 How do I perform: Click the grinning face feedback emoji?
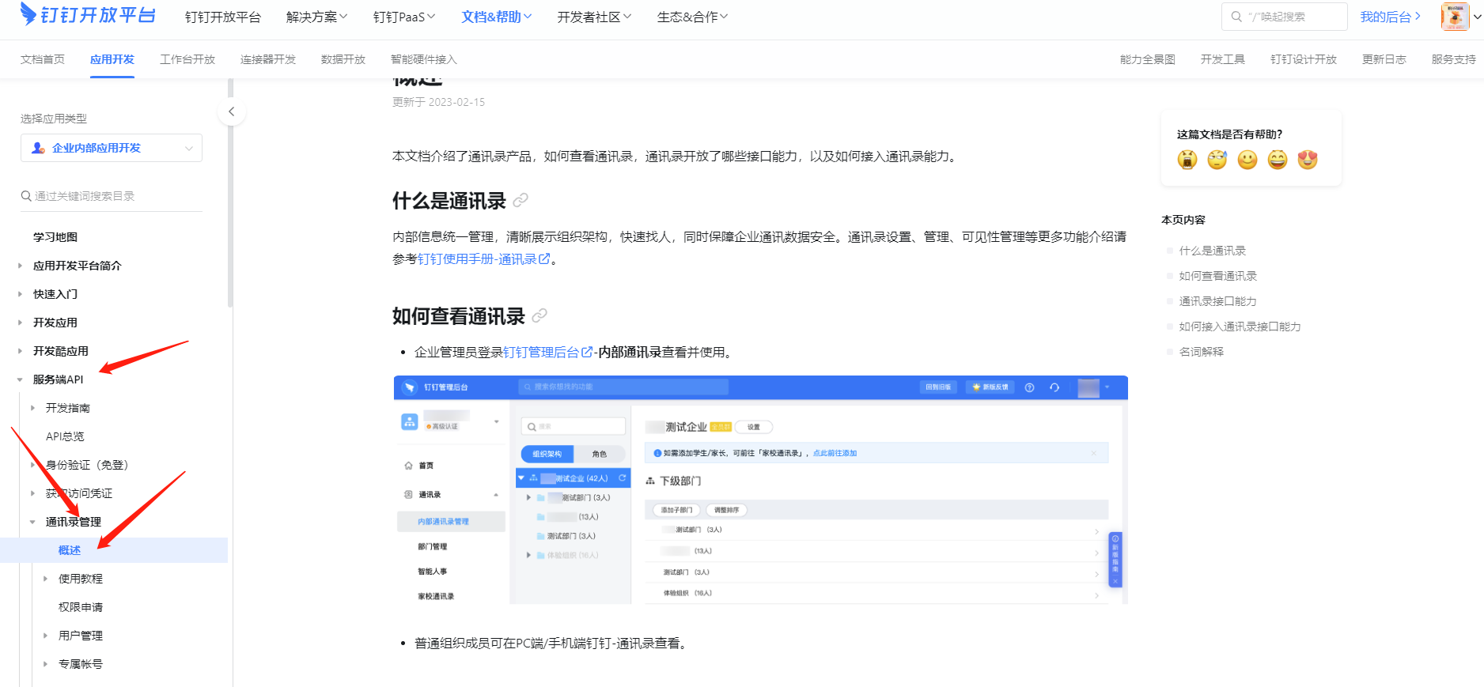click(x=1278, y=160)
